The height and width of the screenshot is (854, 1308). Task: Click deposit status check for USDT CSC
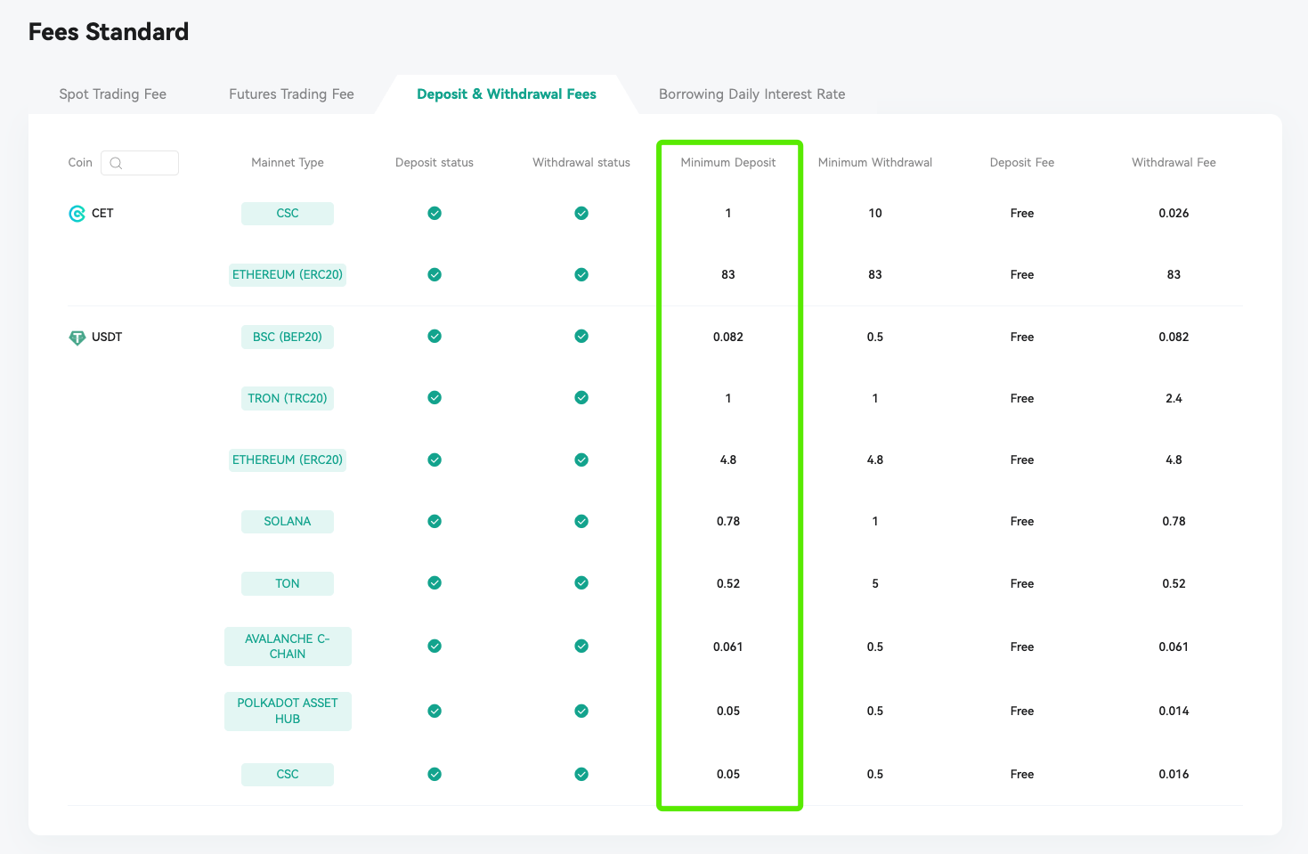[435, 774]
